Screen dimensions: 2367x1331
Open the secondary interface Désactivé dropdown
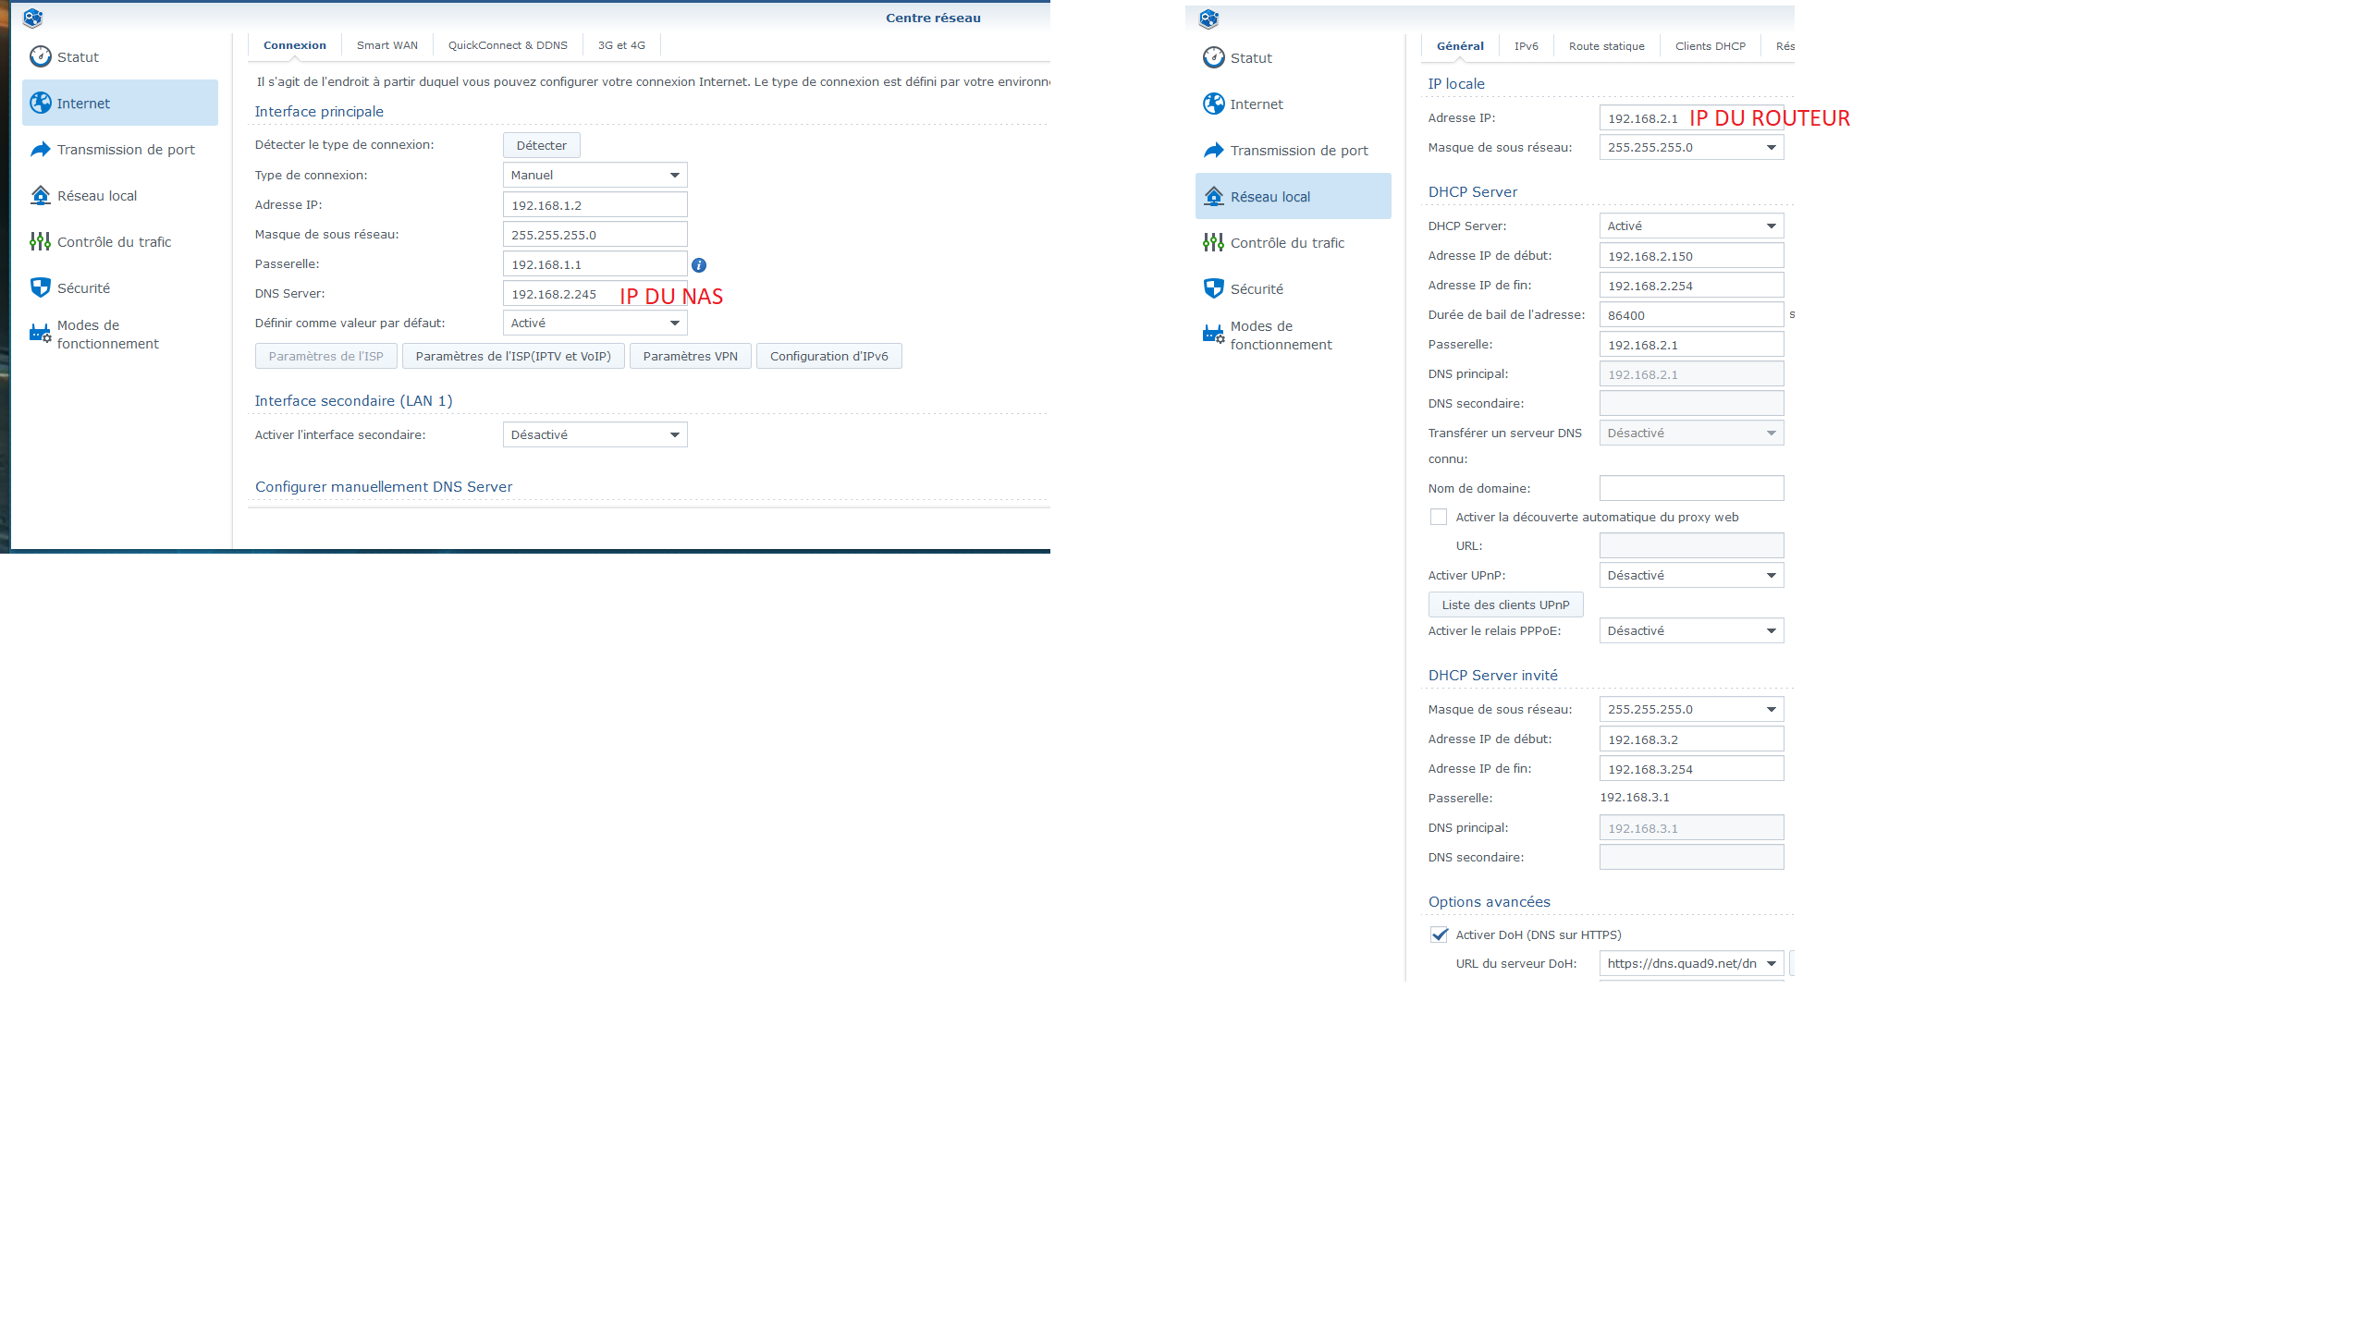(595, 434)
